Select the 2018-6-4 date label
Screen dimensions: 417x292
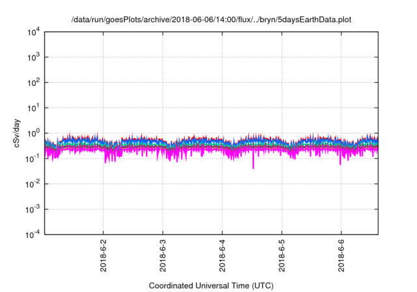coord(222,255)
